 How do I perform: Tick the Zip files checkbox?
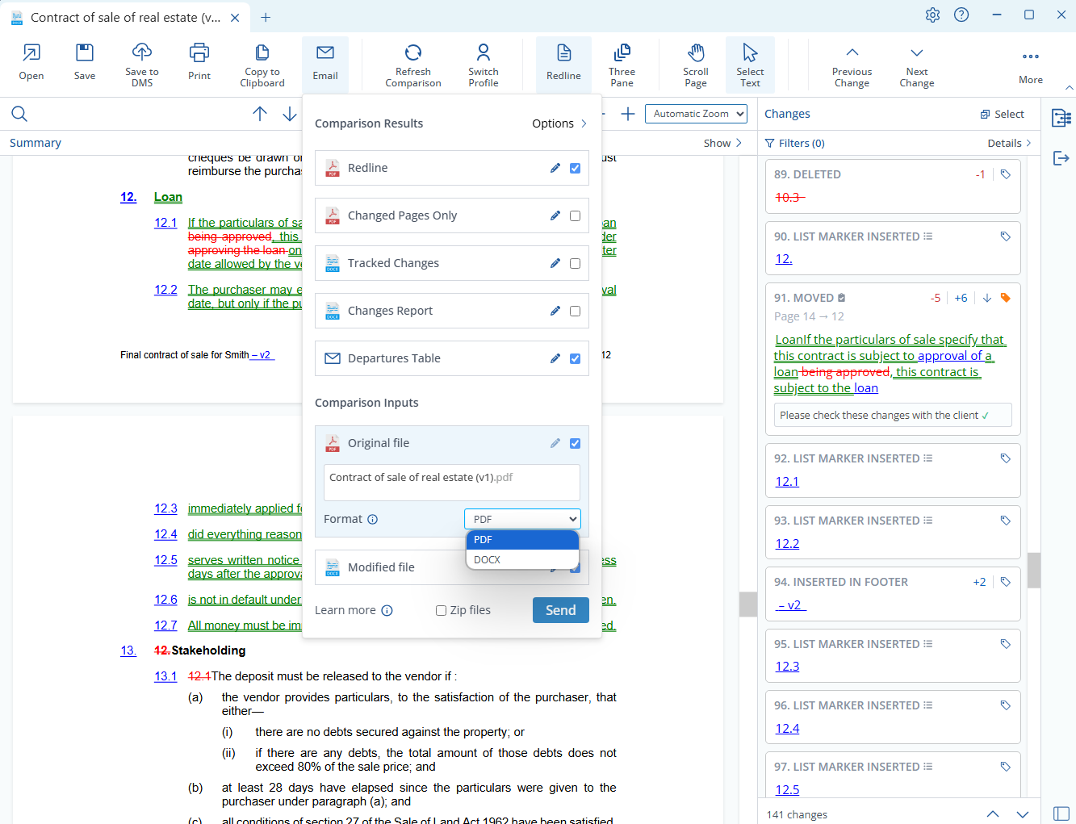(442, 611)
